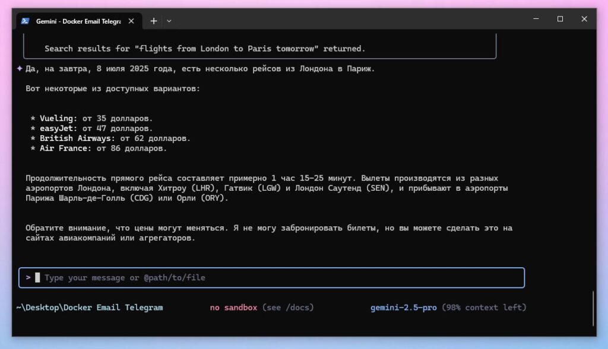608x349 pixels.
Task: Click the "(see /docs)" hint in footer
Action: pos(288,308)
